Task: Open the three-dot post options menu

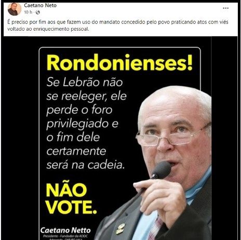Action: coord(225,8)
